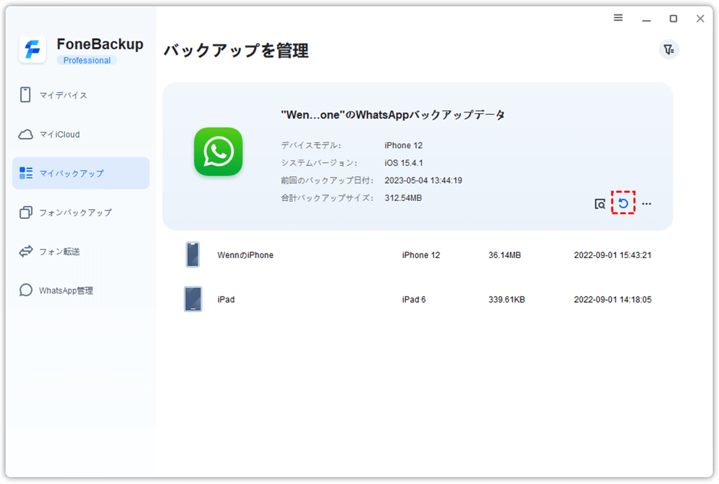Click the 36.14MB size value
Screen dimensions: 719x484
(505, 255)
